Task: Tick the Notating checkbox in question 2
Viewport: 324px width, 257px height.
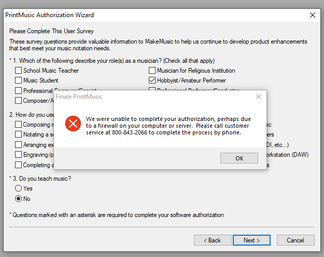Action: coord(19,134)
